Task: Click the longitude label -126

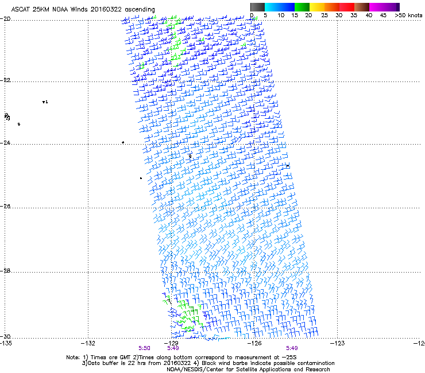Action: 254,344
